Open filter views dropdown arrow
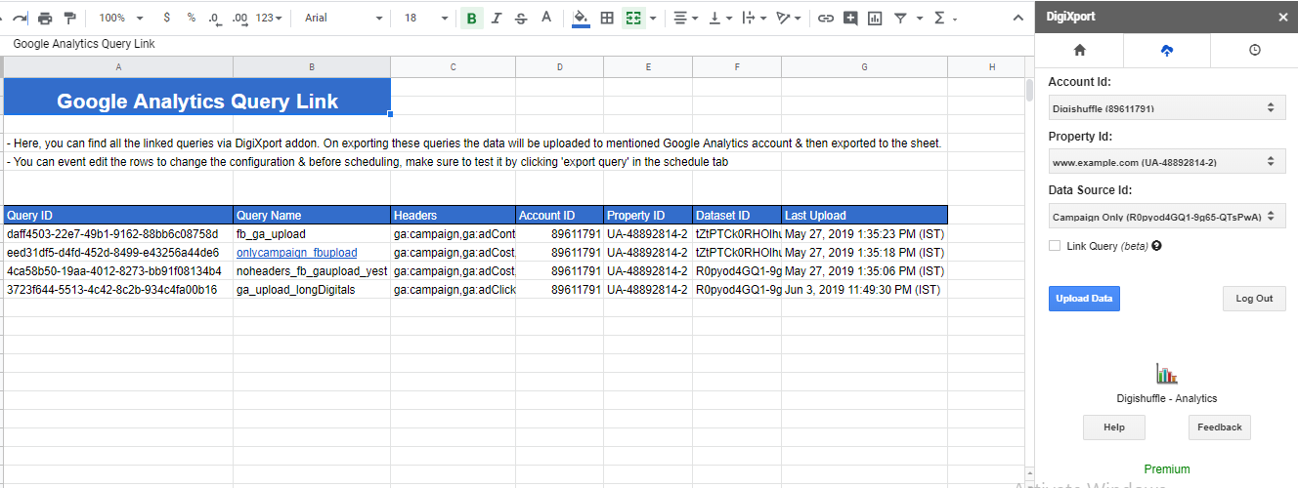 [919, 18]
